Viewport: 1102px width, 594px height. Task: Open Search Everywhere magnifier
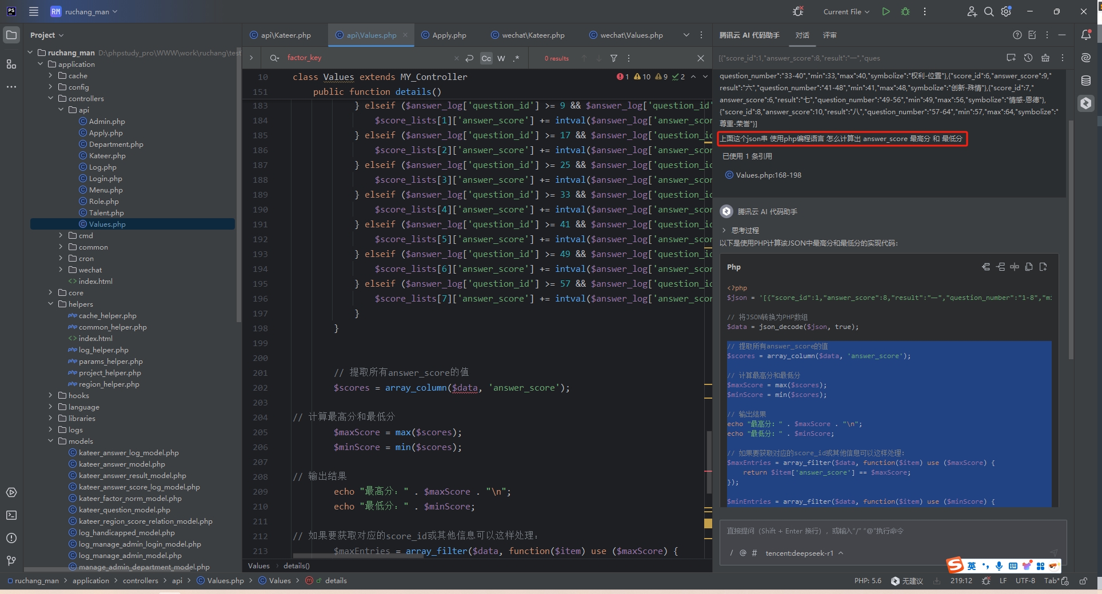click(x=988, y=11)
